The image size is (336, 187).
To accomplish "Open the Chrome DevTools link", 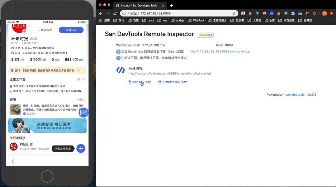I will pyautogui.click(x=173, y=82).
